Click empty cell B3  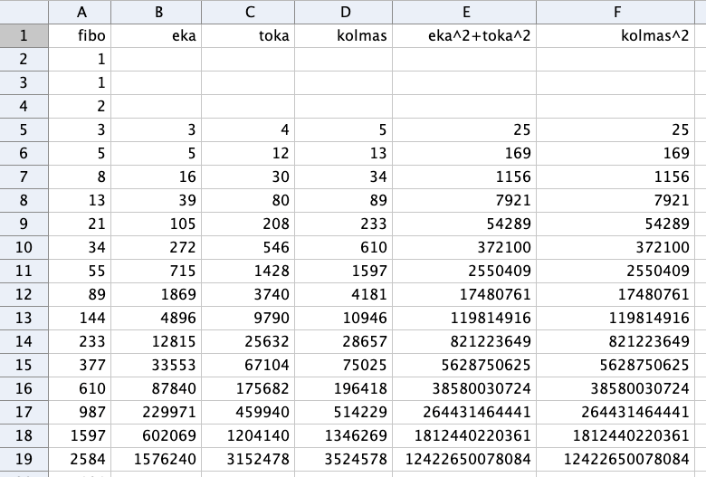(x=159, y=83)
